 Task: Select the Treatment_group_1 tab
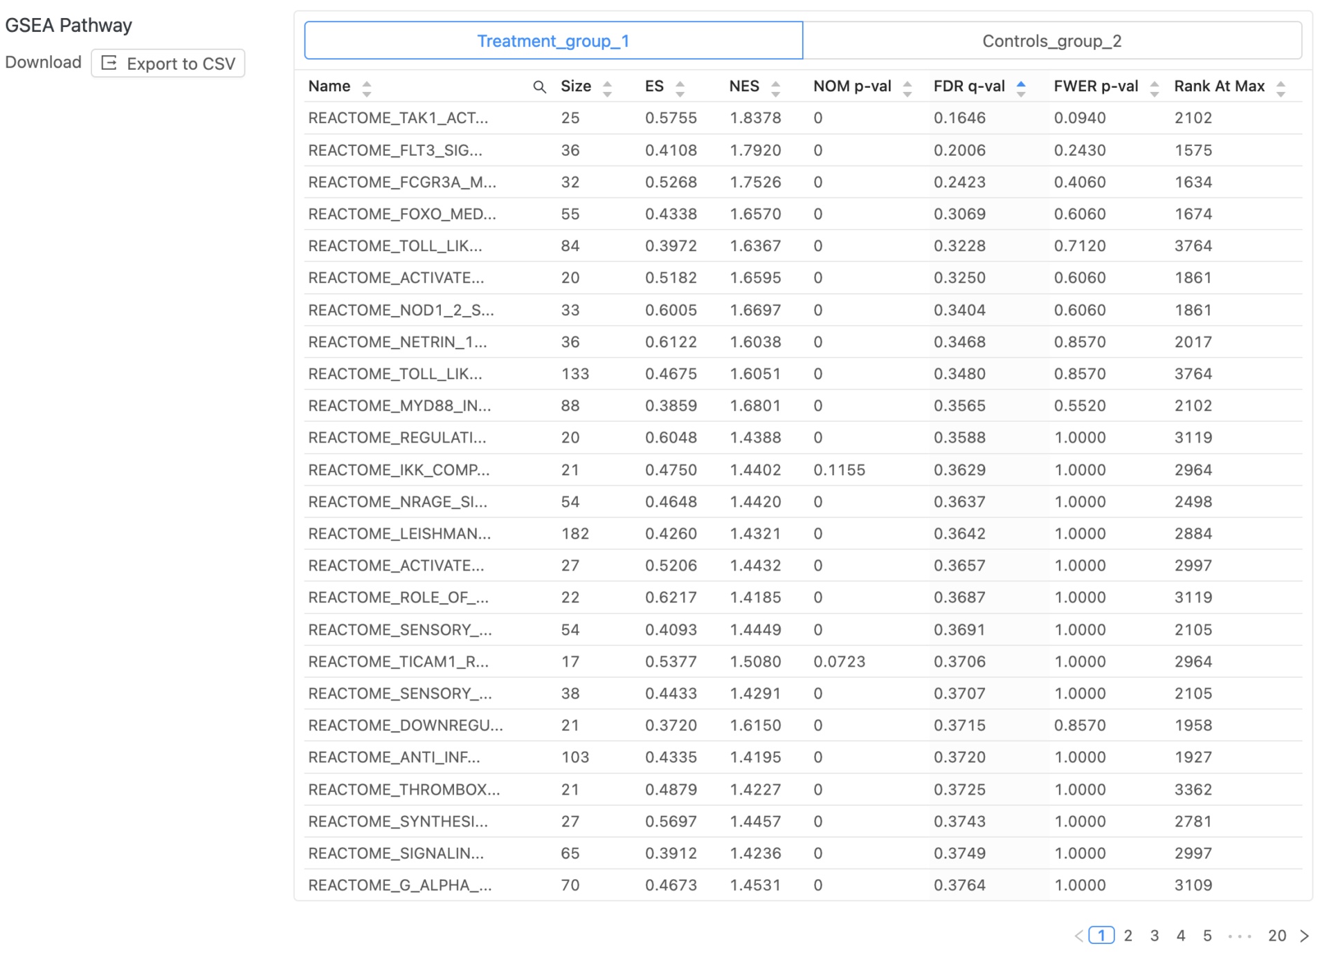pyautogui.click(x=553, y=41)
